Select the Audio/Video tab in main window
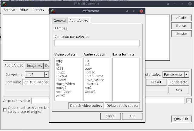The height and width of the screenshot is (131, 194). pyautogui.click(x=14, y=65)
